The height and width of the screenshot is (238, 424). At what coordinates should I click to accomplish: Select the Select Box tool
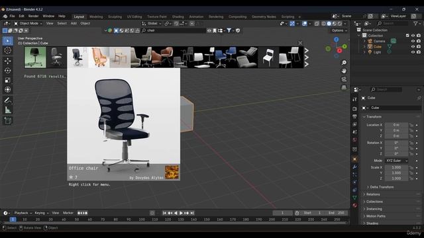pos(7,41)
